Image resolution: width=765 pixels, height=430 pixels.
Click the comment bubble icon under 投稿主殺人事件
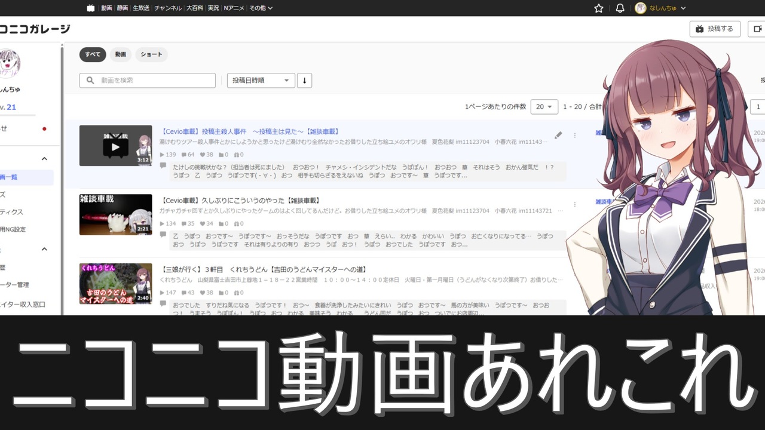coord(163,165)
